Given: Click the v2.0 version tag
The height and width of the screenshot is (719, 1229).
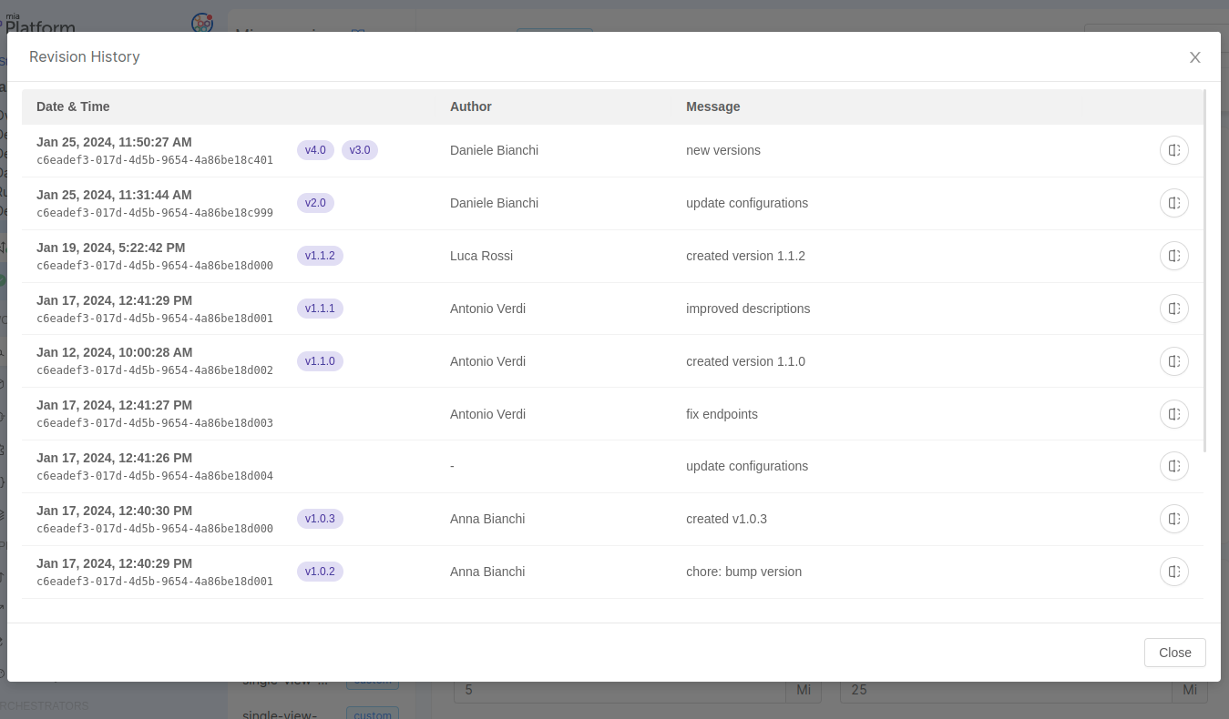Looking at the screenshot, I should coord(315,203).
